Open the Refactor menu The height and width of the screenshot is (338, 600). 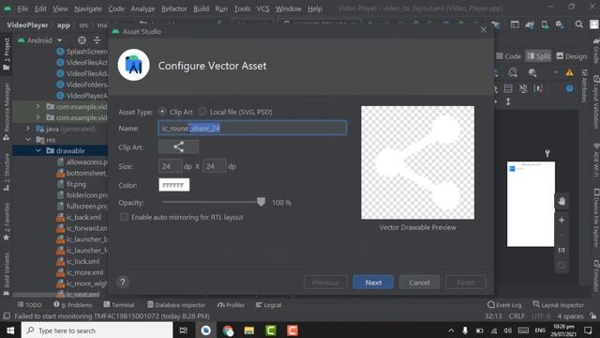173,8
